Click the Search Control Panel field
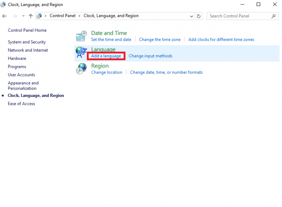The width and height of the screenshot is (282, 207). tap(243, 16)
